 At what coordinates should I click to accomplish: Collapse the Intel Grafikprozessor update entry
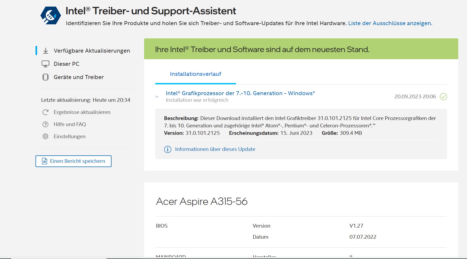157,97
